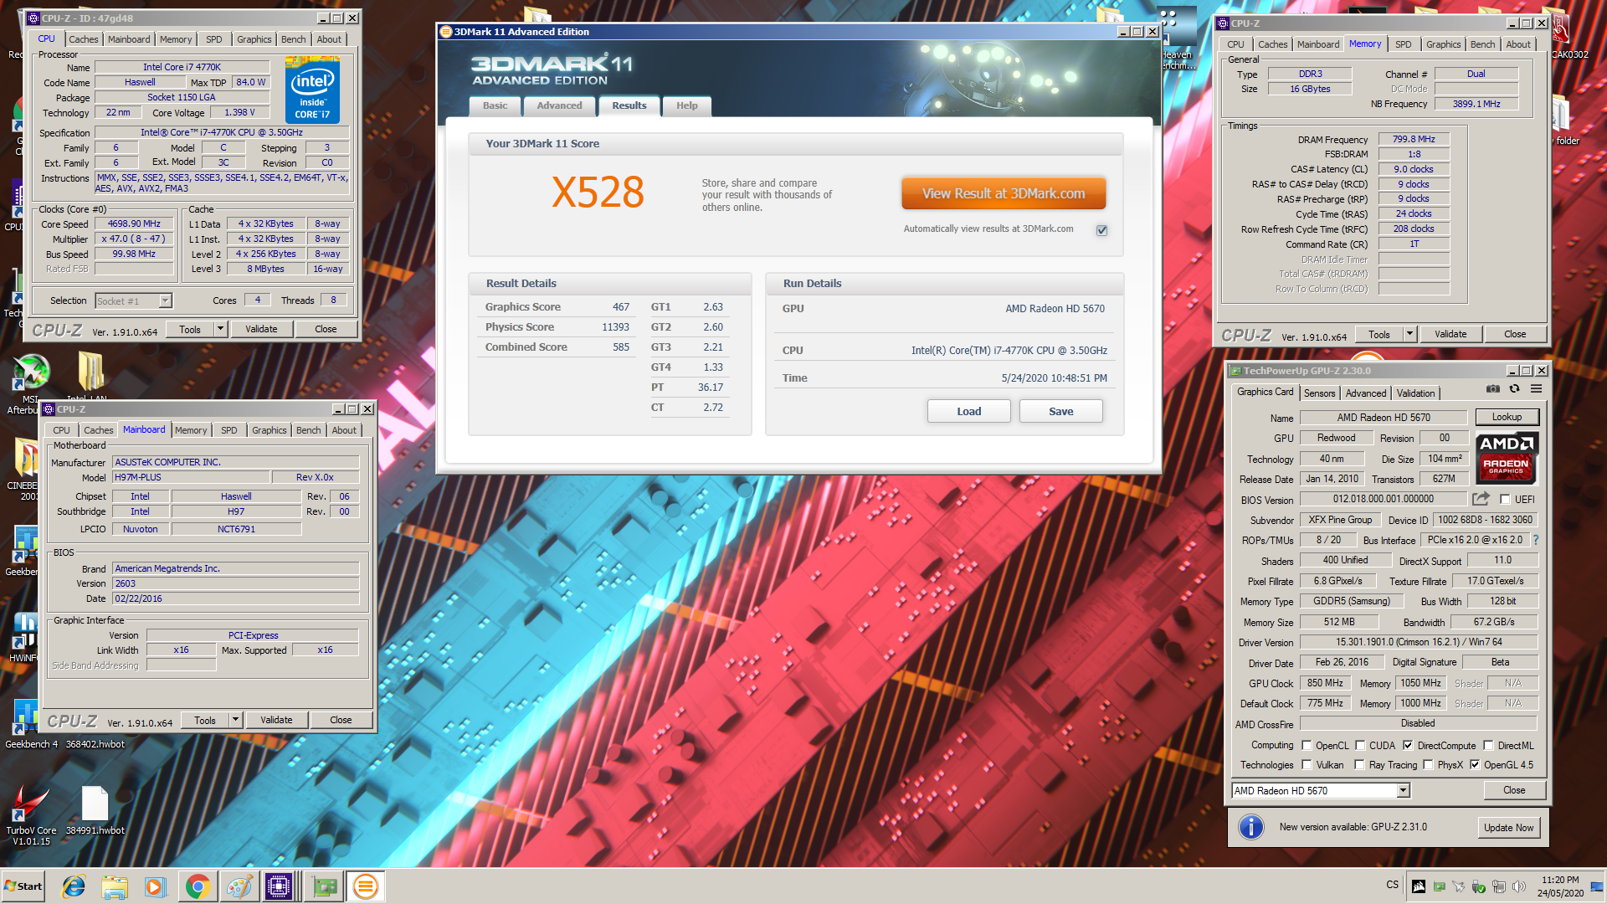The height and width of the screenshot is (904, 1607).
Task: Click the Lookup button in GPU-Z
Action: click(1507, 417)
